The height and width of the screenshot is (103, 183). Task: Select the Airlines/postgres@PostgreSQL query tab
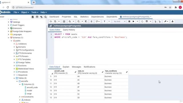pos(136,17)
